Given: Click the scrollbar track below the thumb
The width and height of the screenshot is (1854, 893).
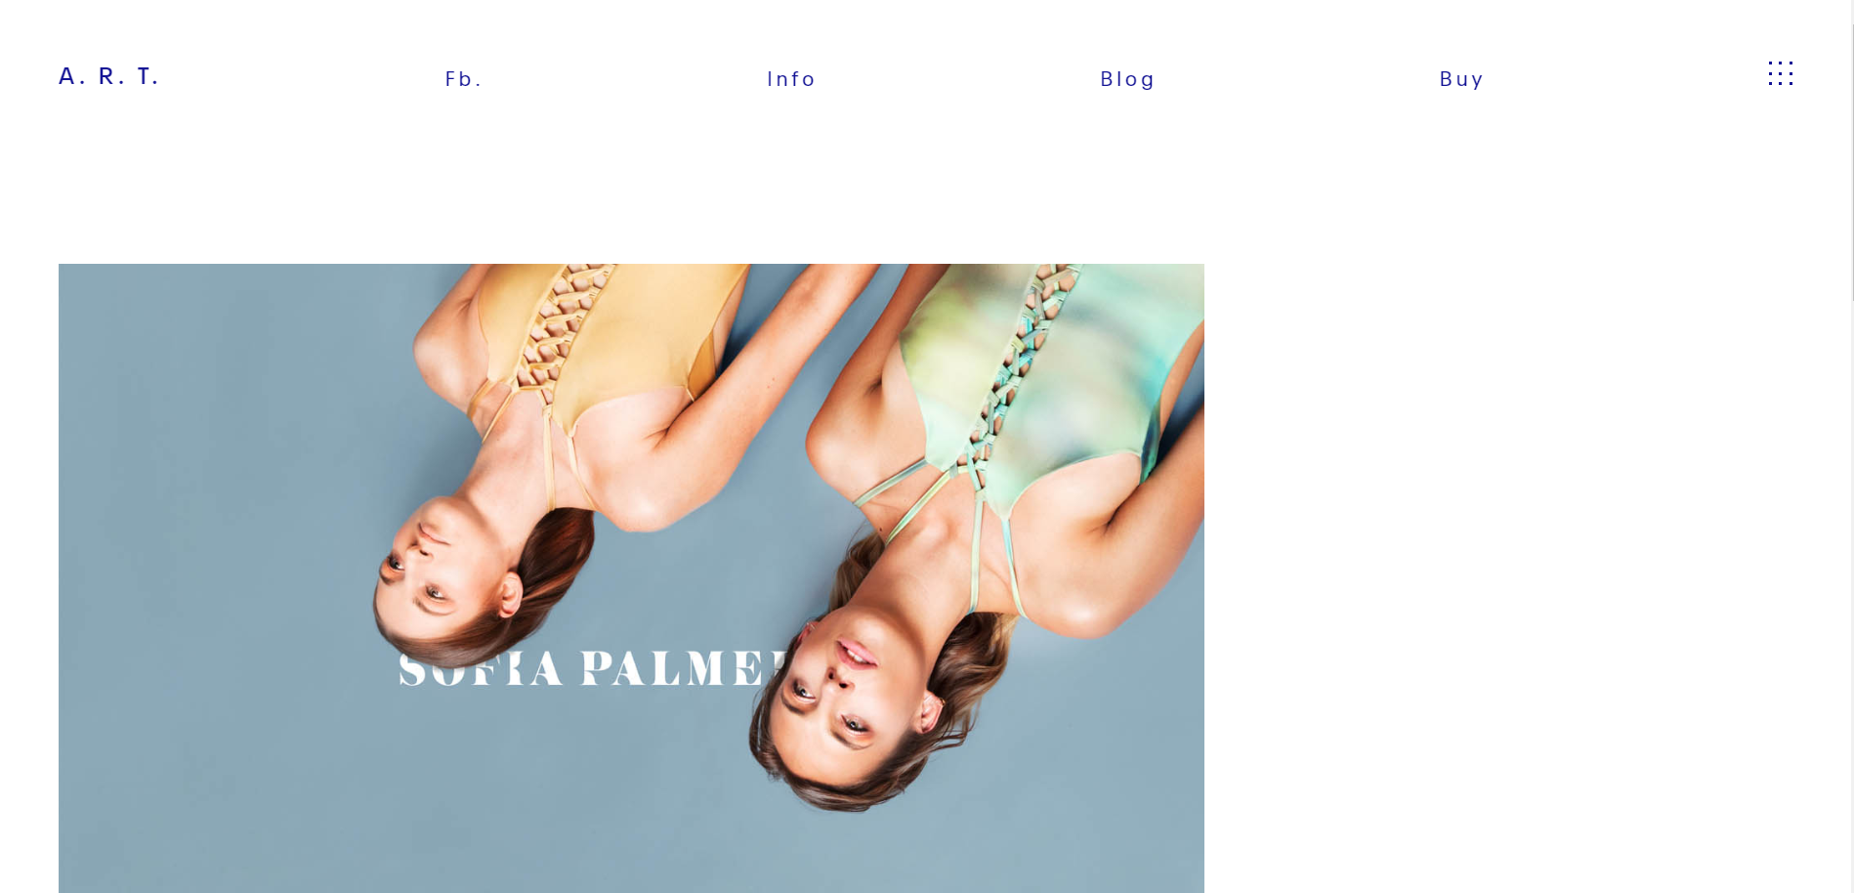Looking at the screenshot, I should (1852, 598).
